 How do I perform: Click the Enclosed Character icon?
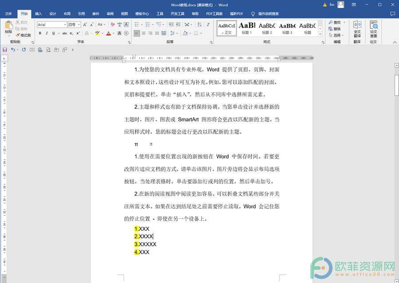(x=126, y=33)
